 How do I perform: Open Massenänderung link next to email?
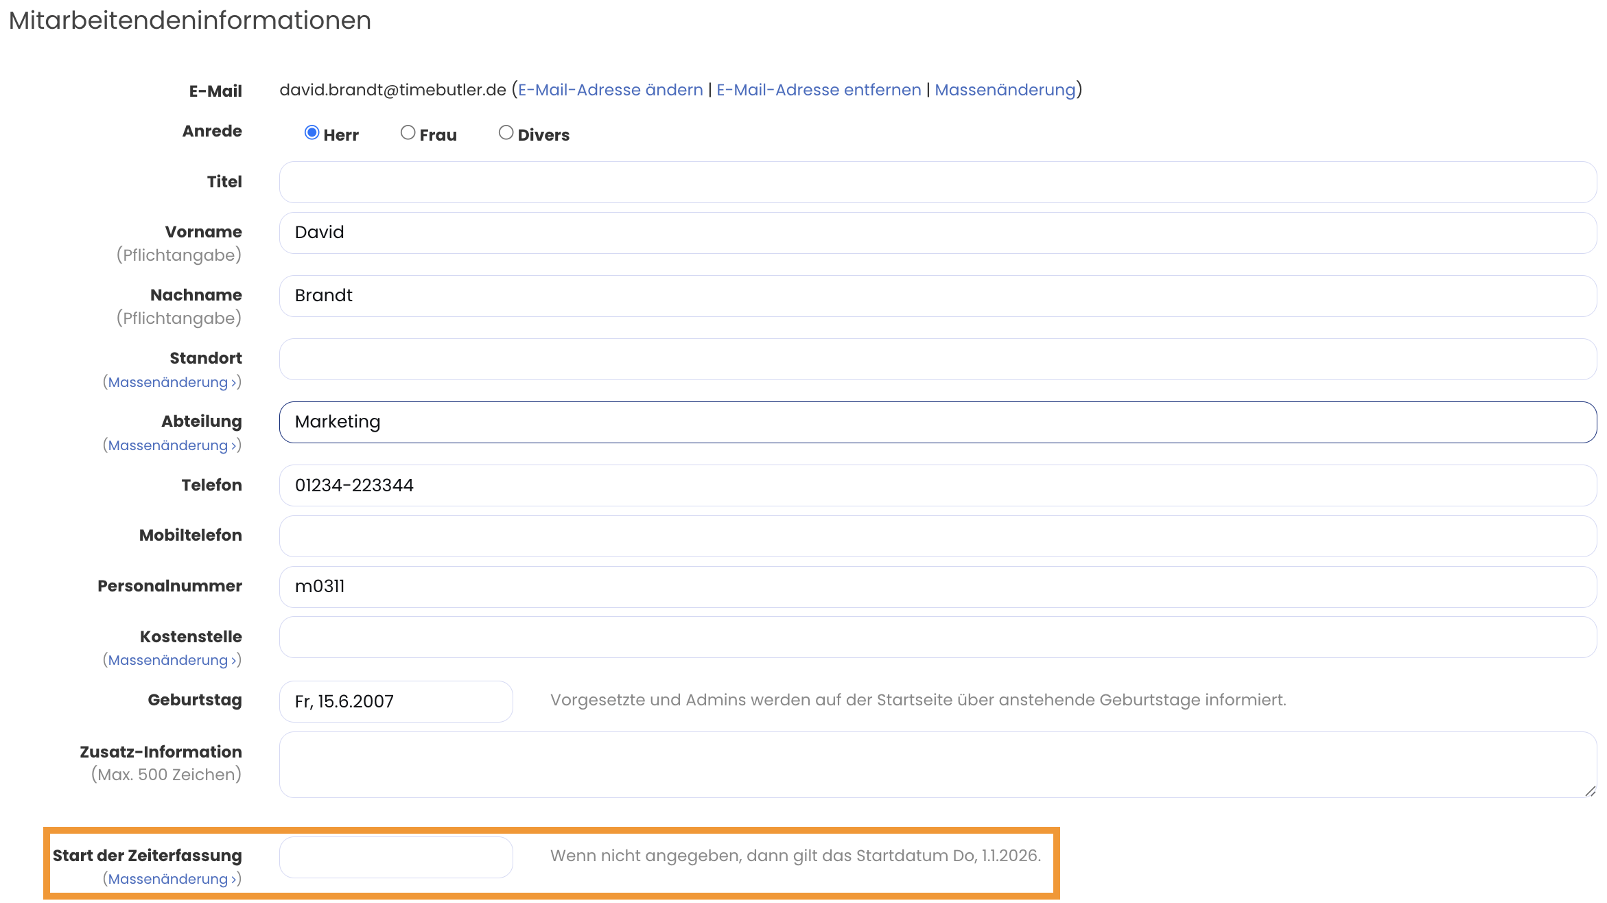click(1005, 90)
